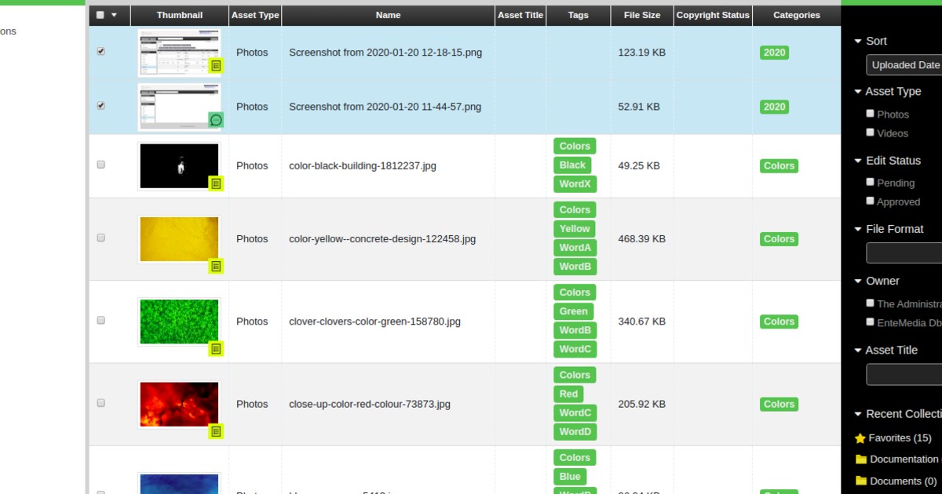Image resolution: width=942 pixels, height=494 pixels.
Task: Click the yellow note icon on the black building thumbnail
Action: pos(217,183)
